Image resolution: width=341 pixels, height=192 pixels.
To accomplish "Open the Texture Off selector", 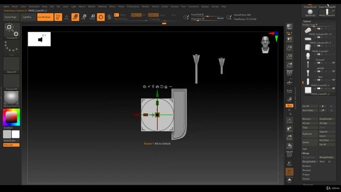I will click(11, 82).
